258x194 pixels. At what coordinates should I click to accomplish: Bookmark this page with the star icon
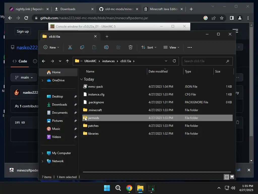222,18
